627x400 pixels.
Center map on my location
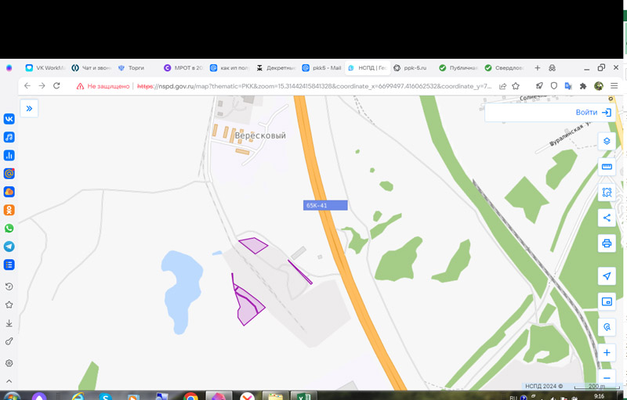click(606, 276)
